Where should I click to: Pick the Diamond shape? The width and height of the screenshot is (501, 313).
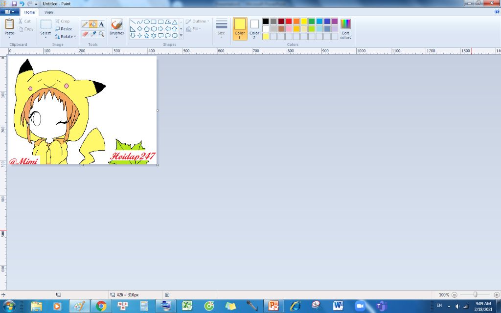click(139, 29)
